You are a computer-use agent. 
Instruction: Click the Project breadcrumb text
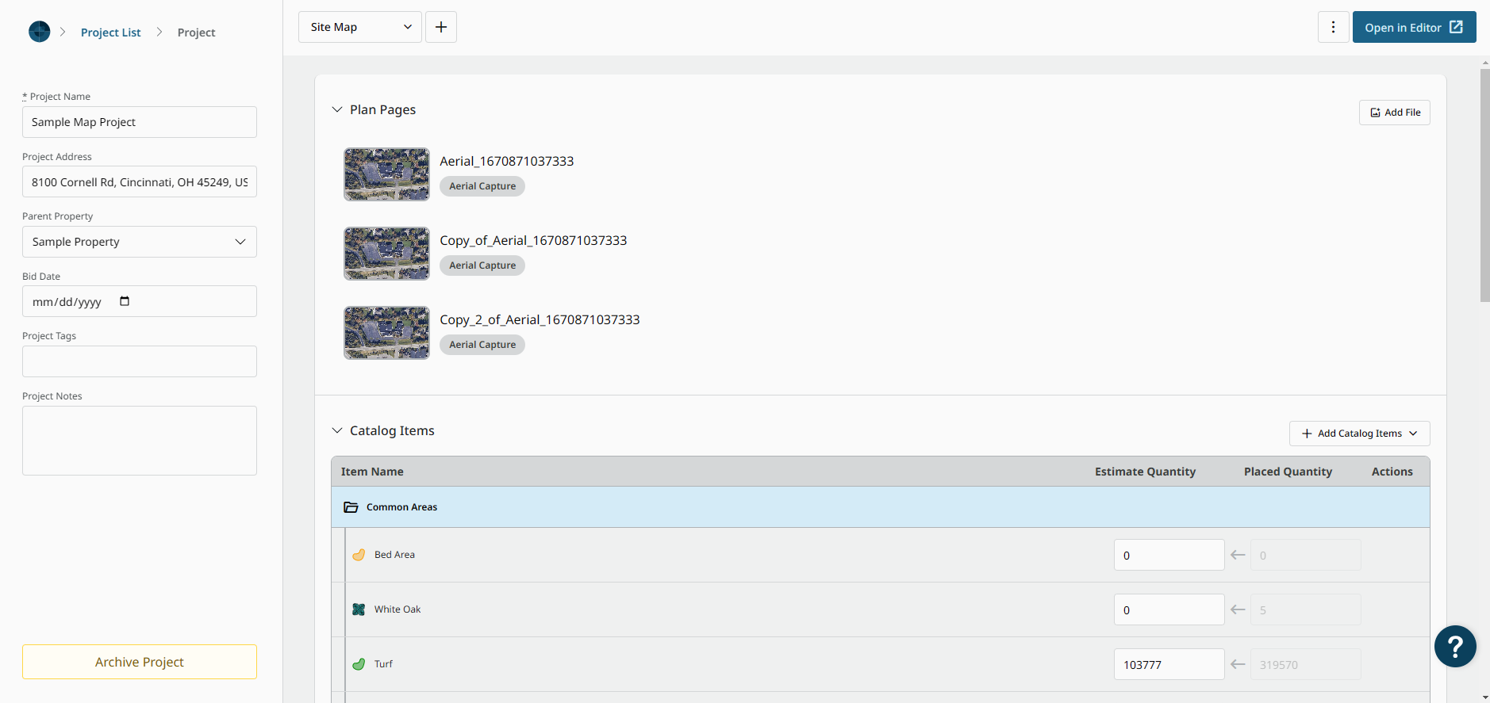(196, 32)
